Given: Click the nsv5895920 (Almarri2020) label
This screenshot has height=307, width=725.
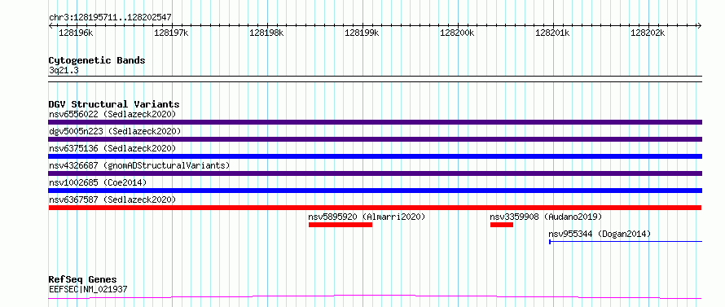Looking at the screenshot, I should tap(367, 217).
